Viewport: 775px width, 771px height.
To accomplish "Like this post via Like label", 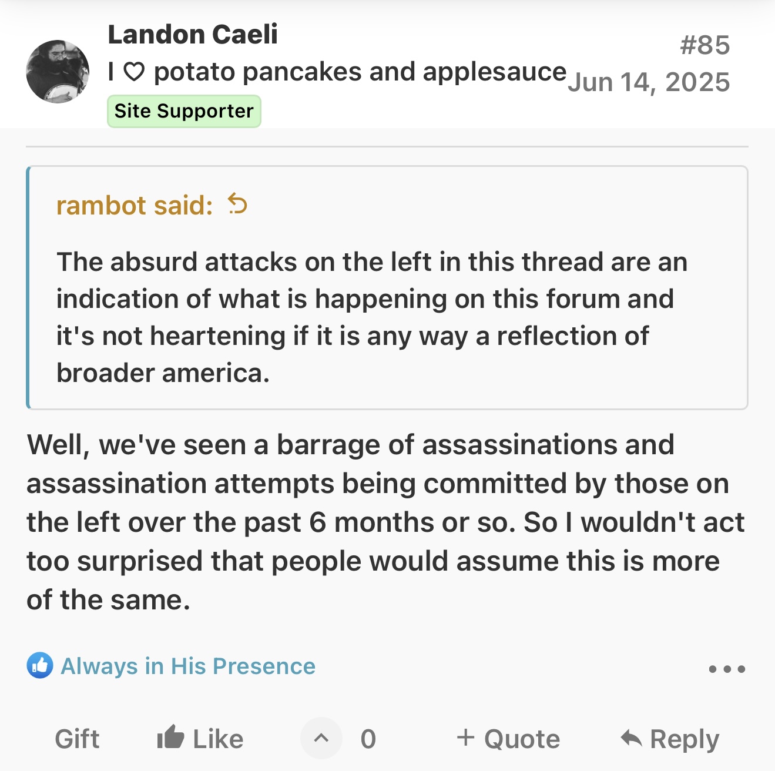I will 218,739.
